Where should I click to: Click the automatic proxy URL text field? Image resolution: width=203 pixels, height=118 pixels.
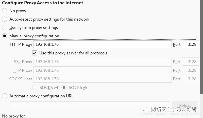pyautogui.click(x=90, y=105)
